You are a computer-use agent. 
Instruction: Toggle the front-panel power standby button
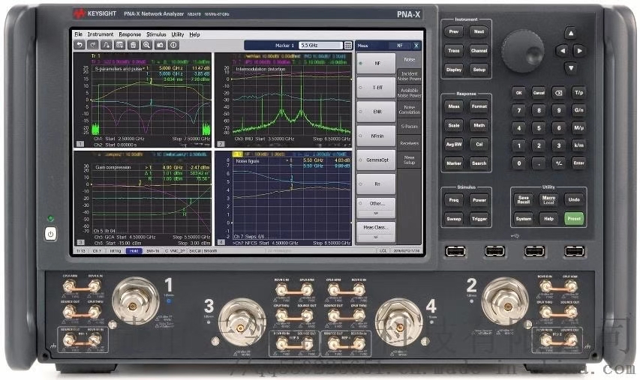[x=50, y=234]
